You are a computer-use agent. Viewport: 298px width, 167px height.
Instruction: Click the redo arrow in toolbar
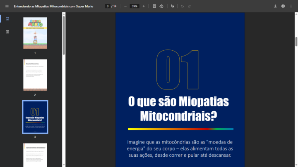tap(189, 6)
